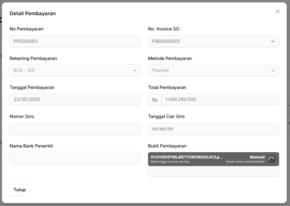Focus the Nomor Giro input field
This screenshot has height=206, width=290.
click(75, 129)
